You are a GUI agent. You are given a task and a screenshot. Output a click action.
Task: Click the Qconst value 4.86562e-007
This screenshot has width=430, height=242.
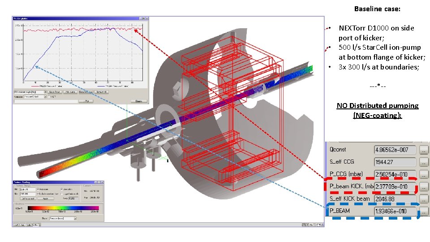(x=395, y=150)
